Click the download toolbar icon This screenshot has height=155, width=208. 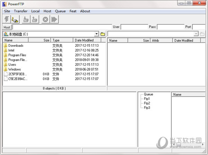[26, 19]
